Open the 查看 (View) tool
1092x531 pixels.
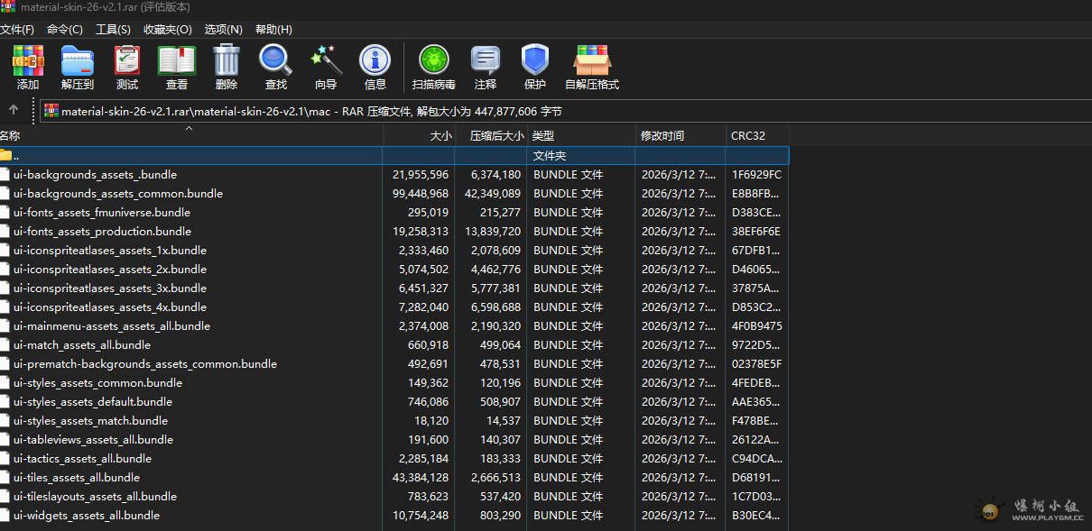click(176, 66)
